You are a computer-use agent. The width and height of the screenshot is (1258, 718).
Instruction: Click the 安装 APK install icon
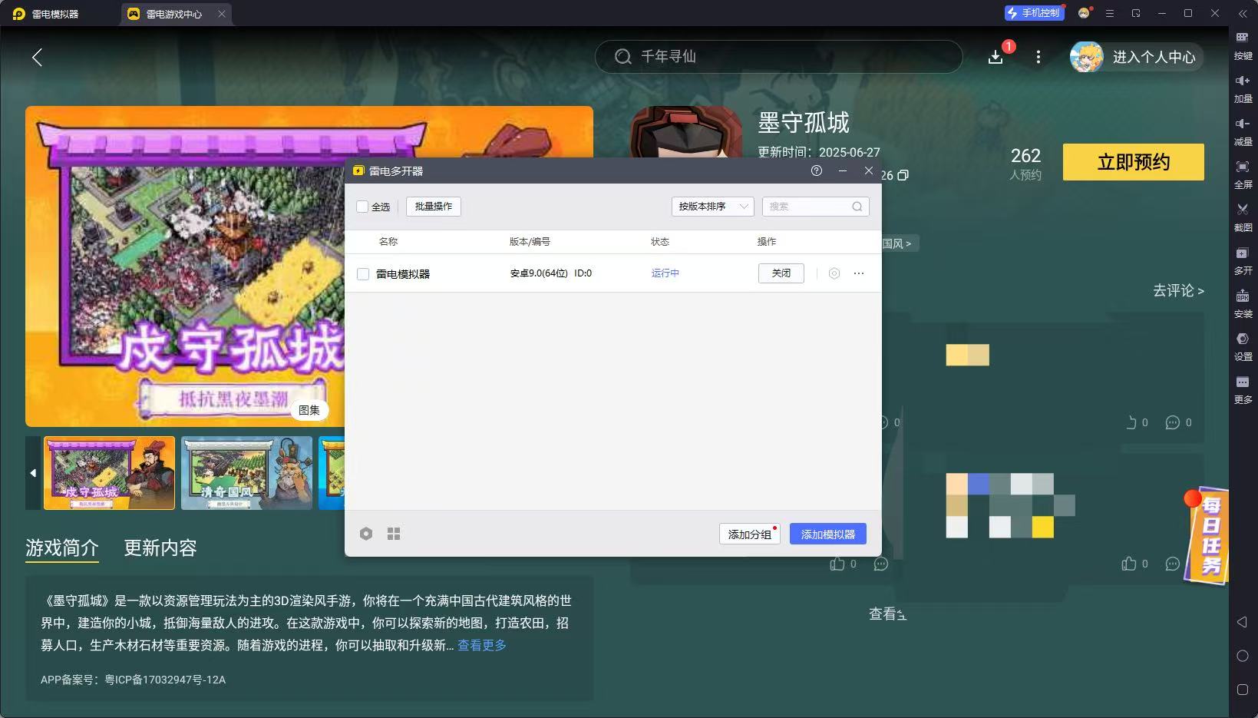tap(1243, 296)
